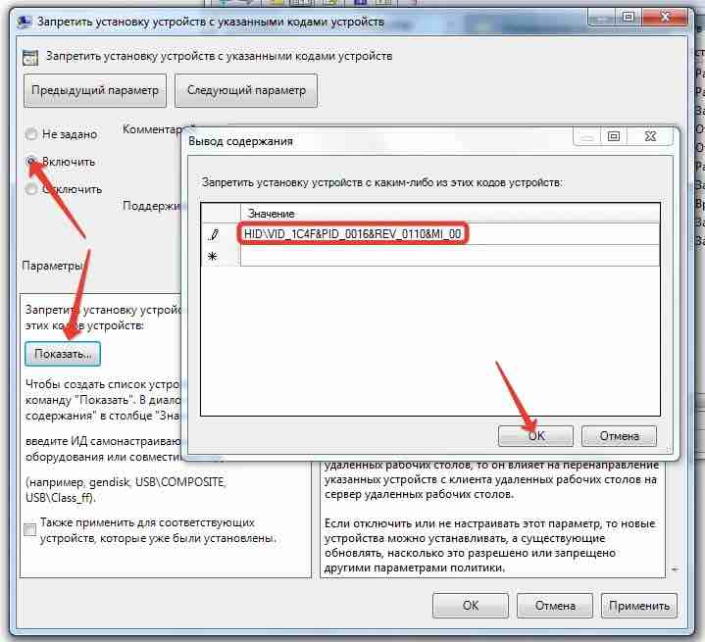Minimize the "Вывод содержания" dialog

pos(582,137)
